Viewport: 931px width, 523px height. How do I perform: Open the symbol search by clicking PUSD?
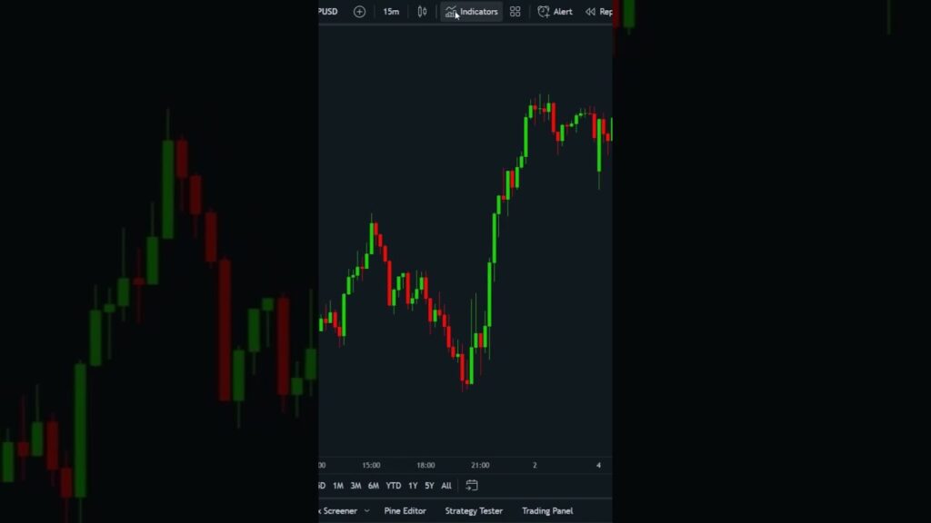tap(327, 12)
